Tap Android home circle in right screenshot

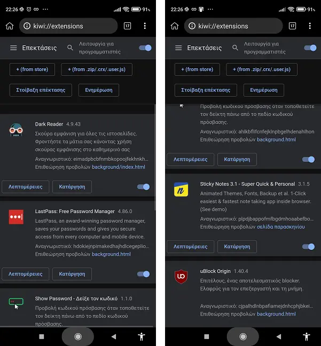(243, 336)
